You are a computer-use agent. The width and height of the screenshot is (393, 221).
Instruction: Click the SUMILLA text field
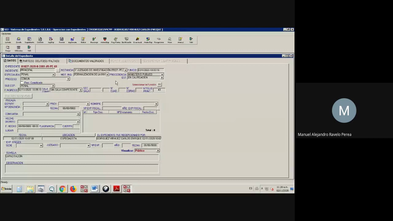(82, 157)
